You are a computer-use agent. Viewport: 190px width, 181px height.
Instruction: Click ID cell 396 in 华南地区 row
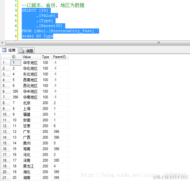coord(16,97)
